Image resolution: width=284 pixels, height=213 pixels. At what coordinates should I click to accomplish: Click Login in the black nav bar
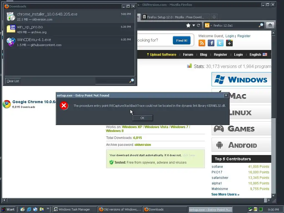[238, 55]
